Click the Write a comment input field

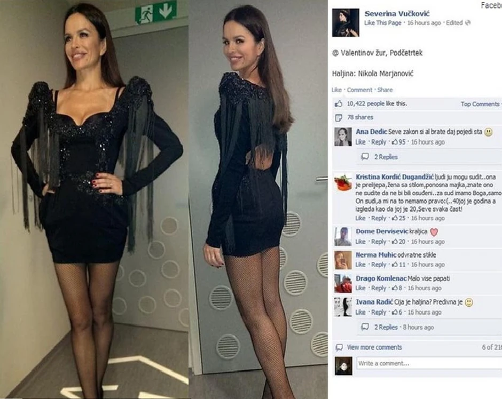pos(429,363)
